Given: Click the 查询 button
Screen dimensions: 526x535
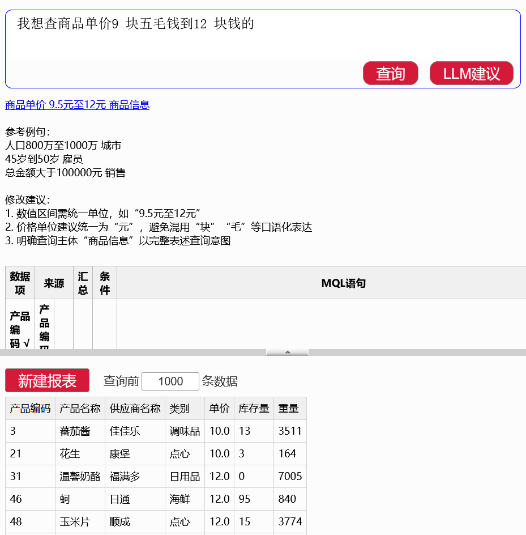Looking at the screenshot, I should click(x=390, y=73).
